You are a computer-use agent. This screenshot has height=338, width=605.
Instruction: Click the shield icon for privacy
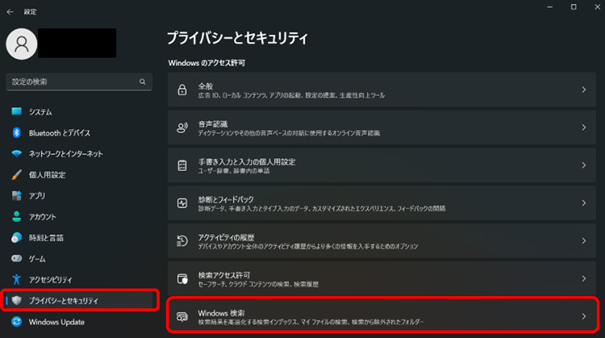pos(17,300)
